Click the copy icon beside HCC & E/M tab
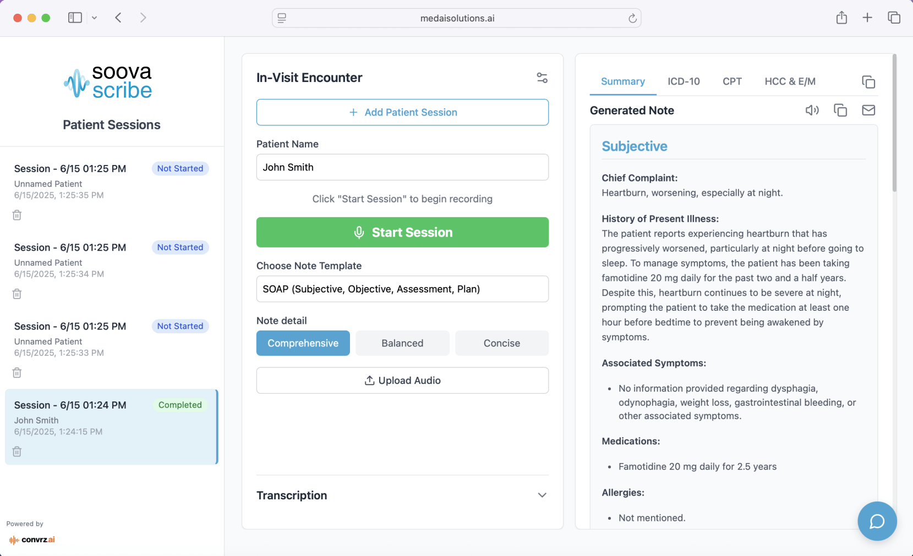Screen dimensions: 913x556 click(x=868, y=82)
